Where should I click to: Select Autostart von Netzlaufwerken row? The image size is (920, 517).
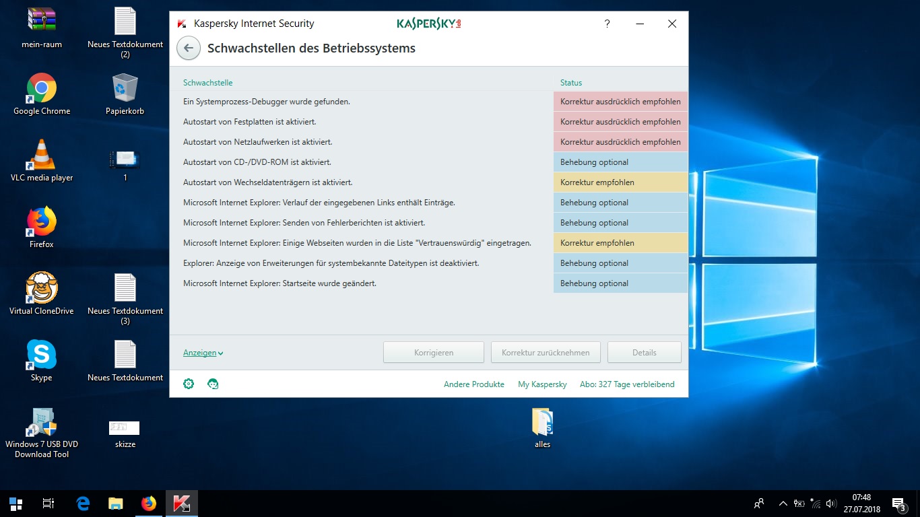(429, 142)
